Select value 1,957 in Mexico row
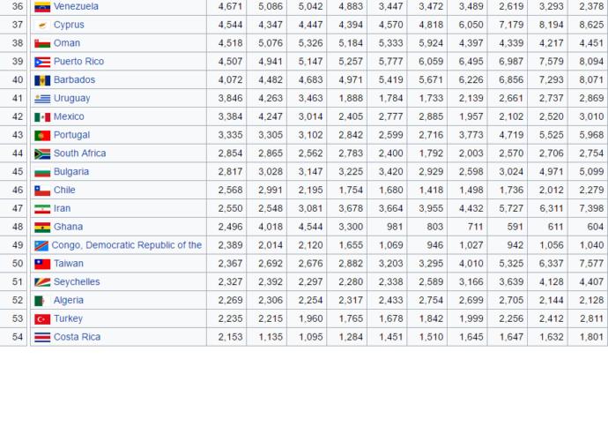 [471, 116]
